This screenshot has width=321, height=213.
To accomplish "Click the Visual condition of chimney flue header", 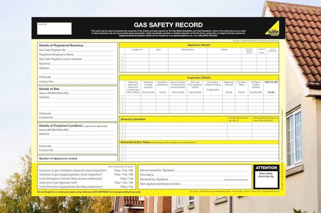I will 178,87.
